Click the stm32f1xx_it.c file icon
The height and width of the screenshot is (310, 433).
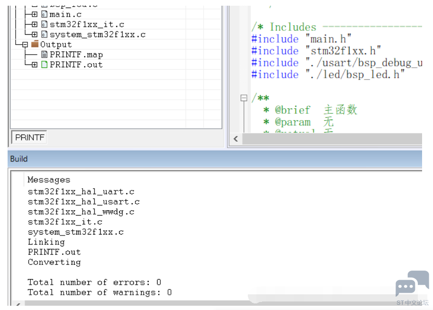coord(45,24)
